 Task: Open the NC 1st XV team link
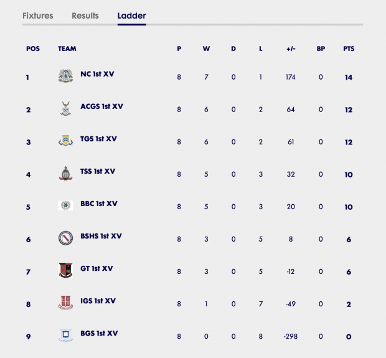point(97,74)
